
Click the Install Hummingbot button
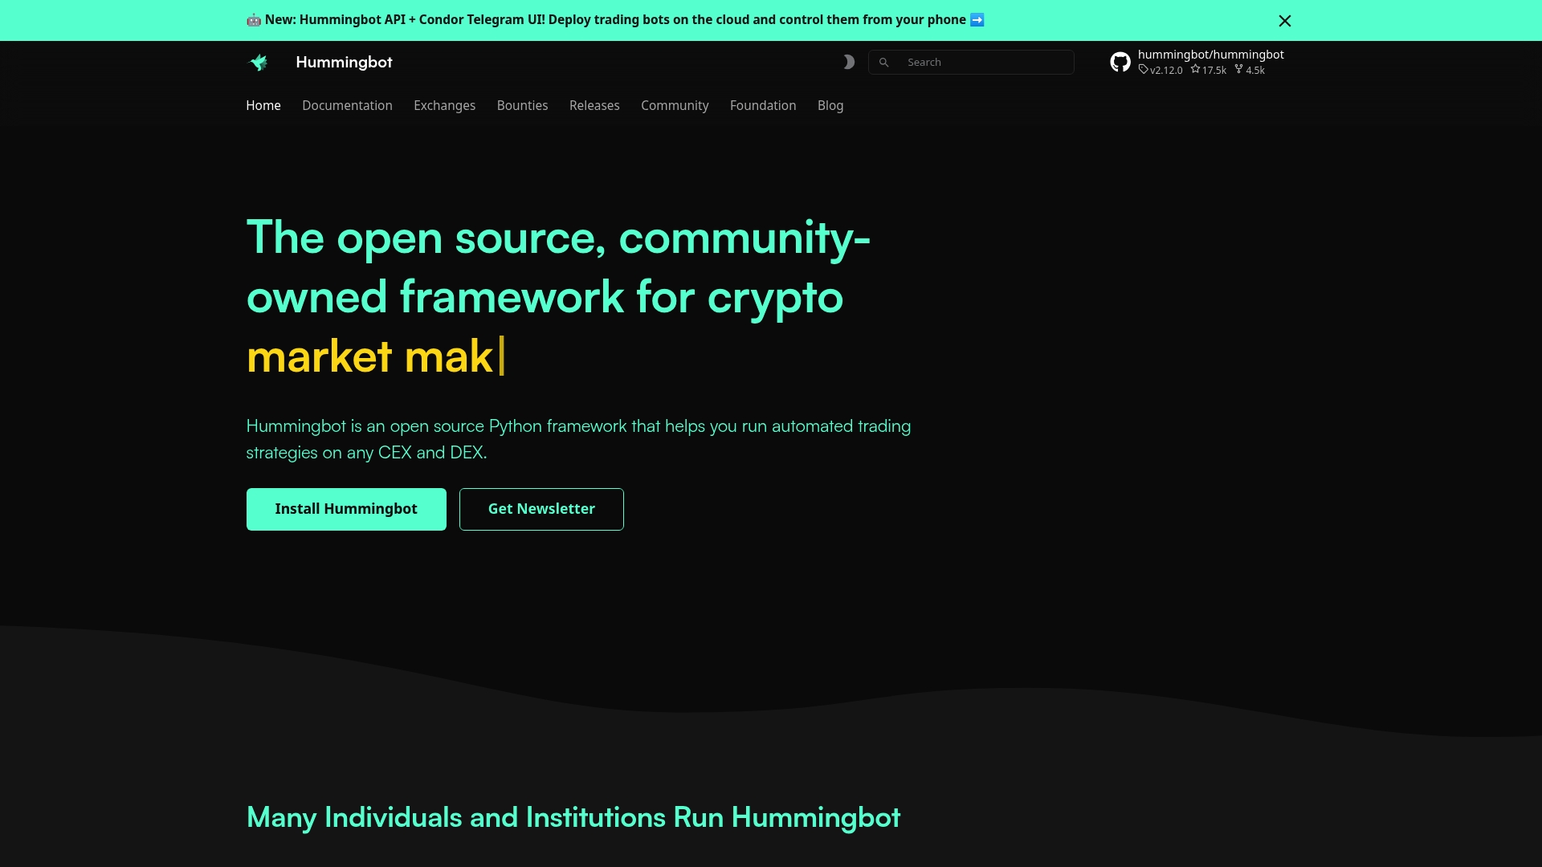click(345, 509)
